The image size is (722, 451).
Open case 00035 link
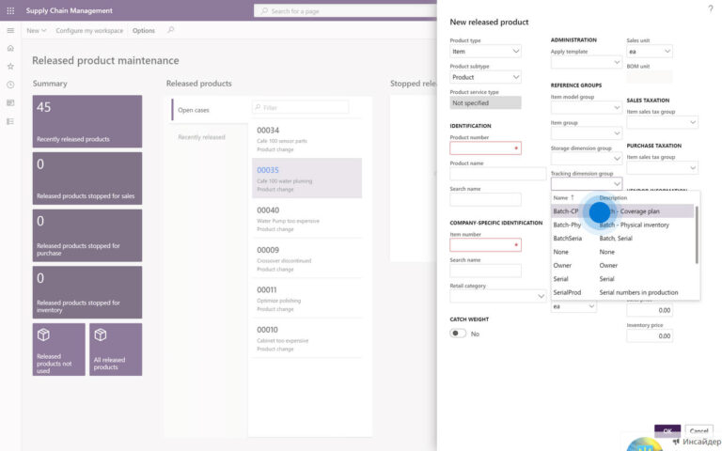tap(268, 170)
